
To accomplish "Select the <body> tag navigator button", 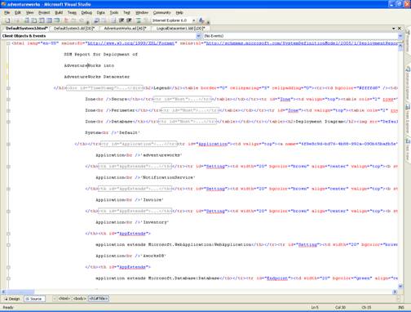I will [x=79, y=299].
